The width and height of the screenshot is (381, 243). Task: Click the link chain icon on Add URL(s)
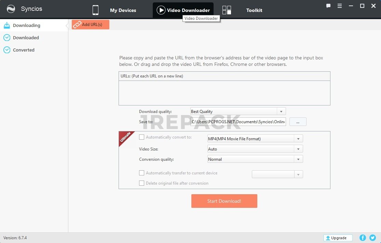77,25
